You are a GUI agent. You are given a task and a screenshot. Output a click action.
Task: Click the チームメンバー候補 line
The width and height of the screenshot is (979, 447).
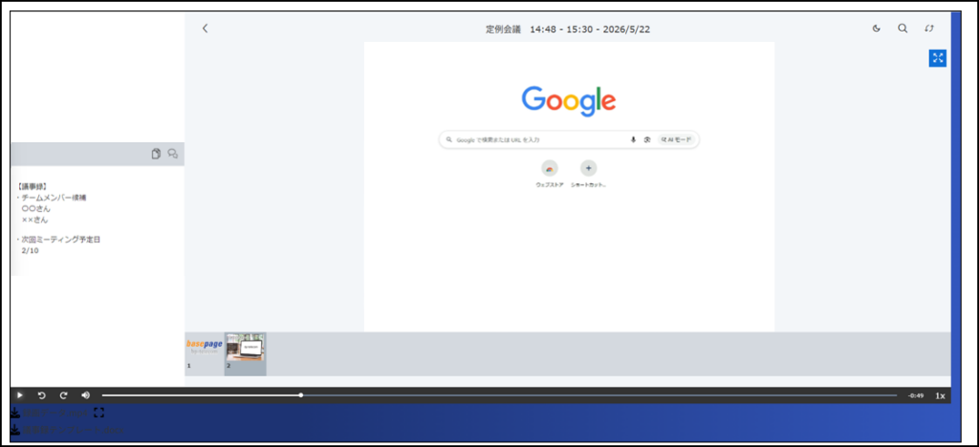(54, 198)
